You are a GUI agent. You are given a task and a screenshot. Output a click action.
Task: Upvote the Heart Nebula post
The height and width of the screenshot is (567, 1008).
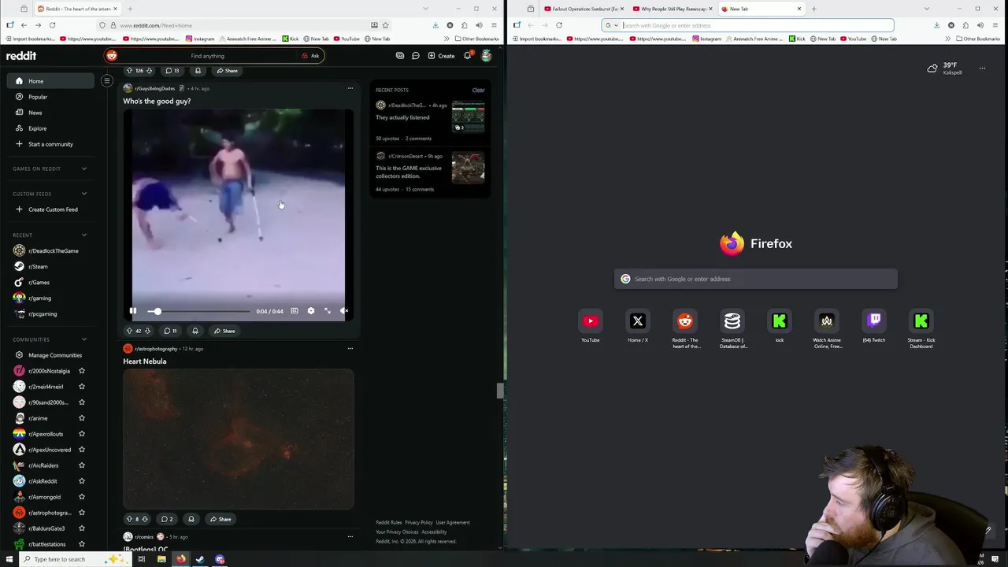tap(129, 519)
